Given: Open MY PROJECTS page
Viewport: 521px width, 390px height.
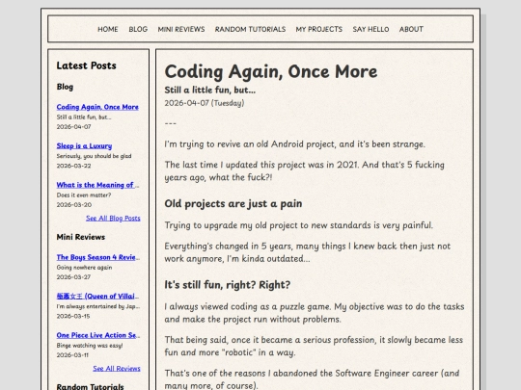Looking at the screenshot, I should (x=319, y=29).
